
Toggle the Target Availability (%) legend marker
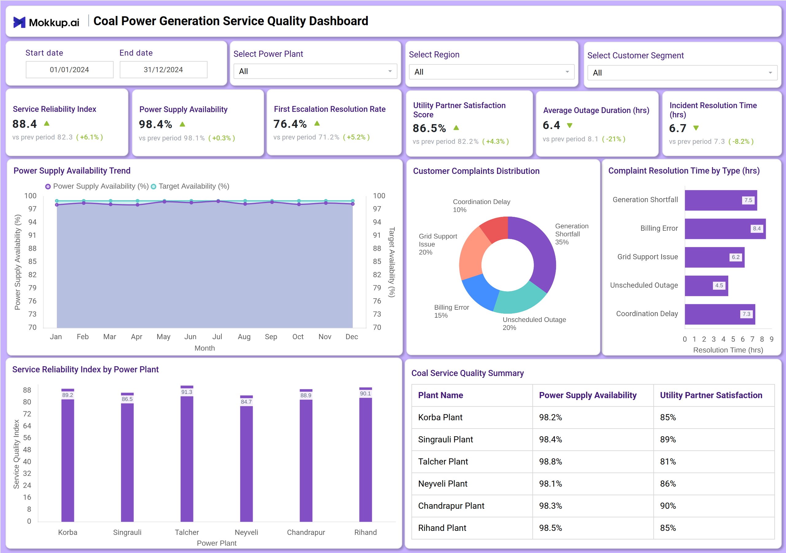[154, 186]
